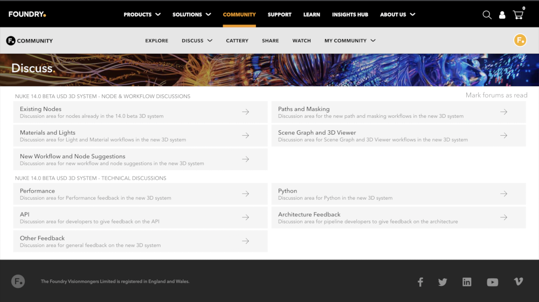Viewport: 539px width, 302px height.
Task: Open the Existing Nodes forum
Action: [41, 109]
